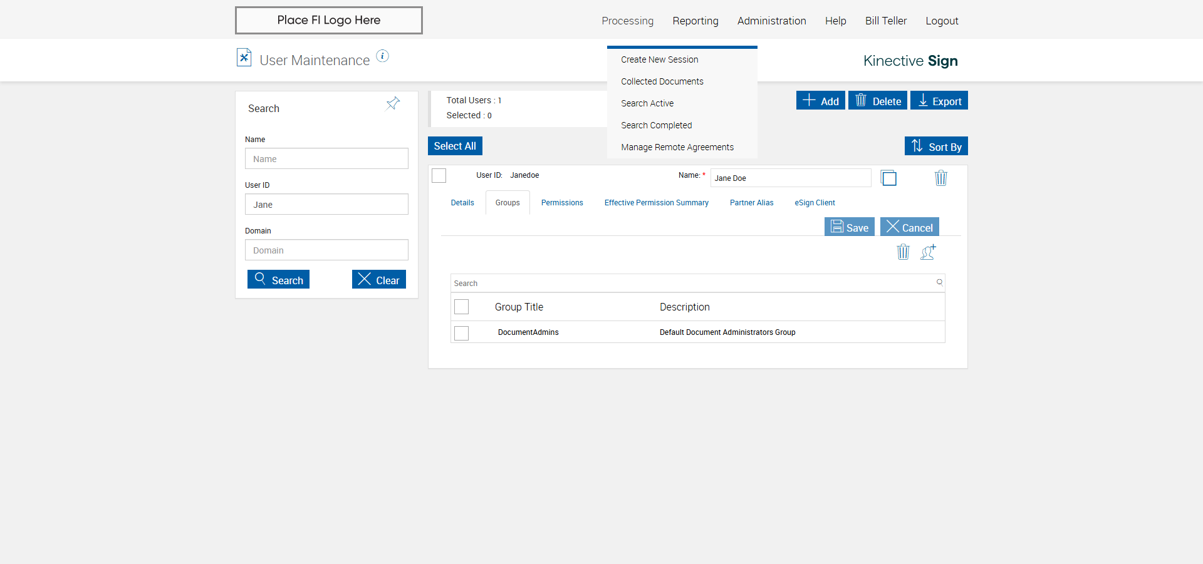Click the copy user icon next to Jane Doe
This screenshot has height=564, width=1203.
coord(888,178)
